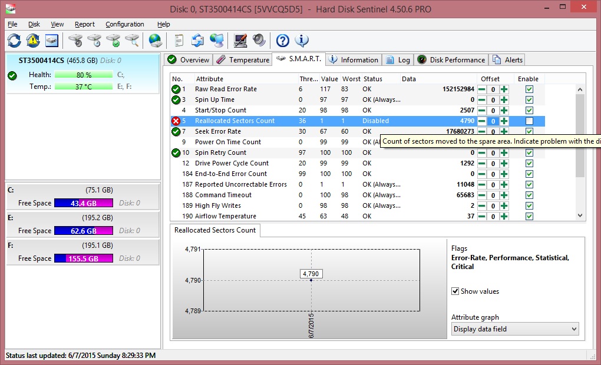Uncheck Enable box for Drive Power Cycle Count
Screen dimensions: 601x365
pyautogui.click(x=529, y=164)
